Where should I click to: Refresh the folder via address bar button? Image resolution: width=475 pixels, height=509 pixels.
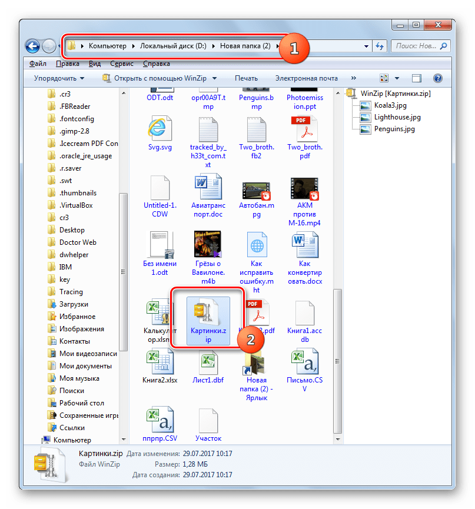click(x=380, y=46)
